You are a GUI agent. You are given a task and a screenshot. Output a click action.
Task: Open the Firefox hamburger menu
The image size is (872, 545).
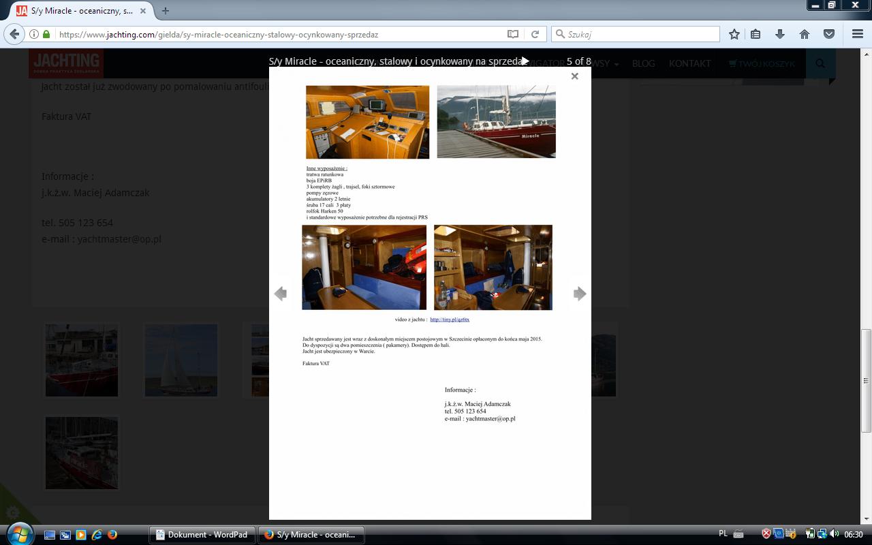857,34
